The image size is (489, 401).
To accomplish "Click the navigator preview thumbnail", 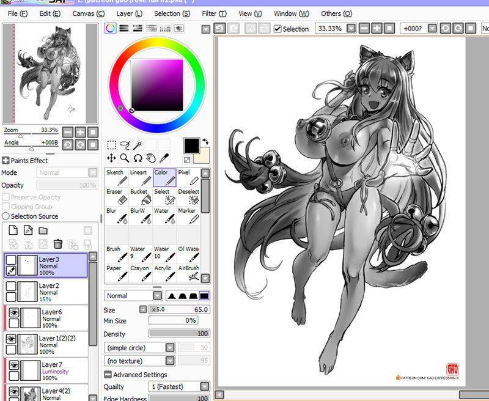I will (50, 73).
